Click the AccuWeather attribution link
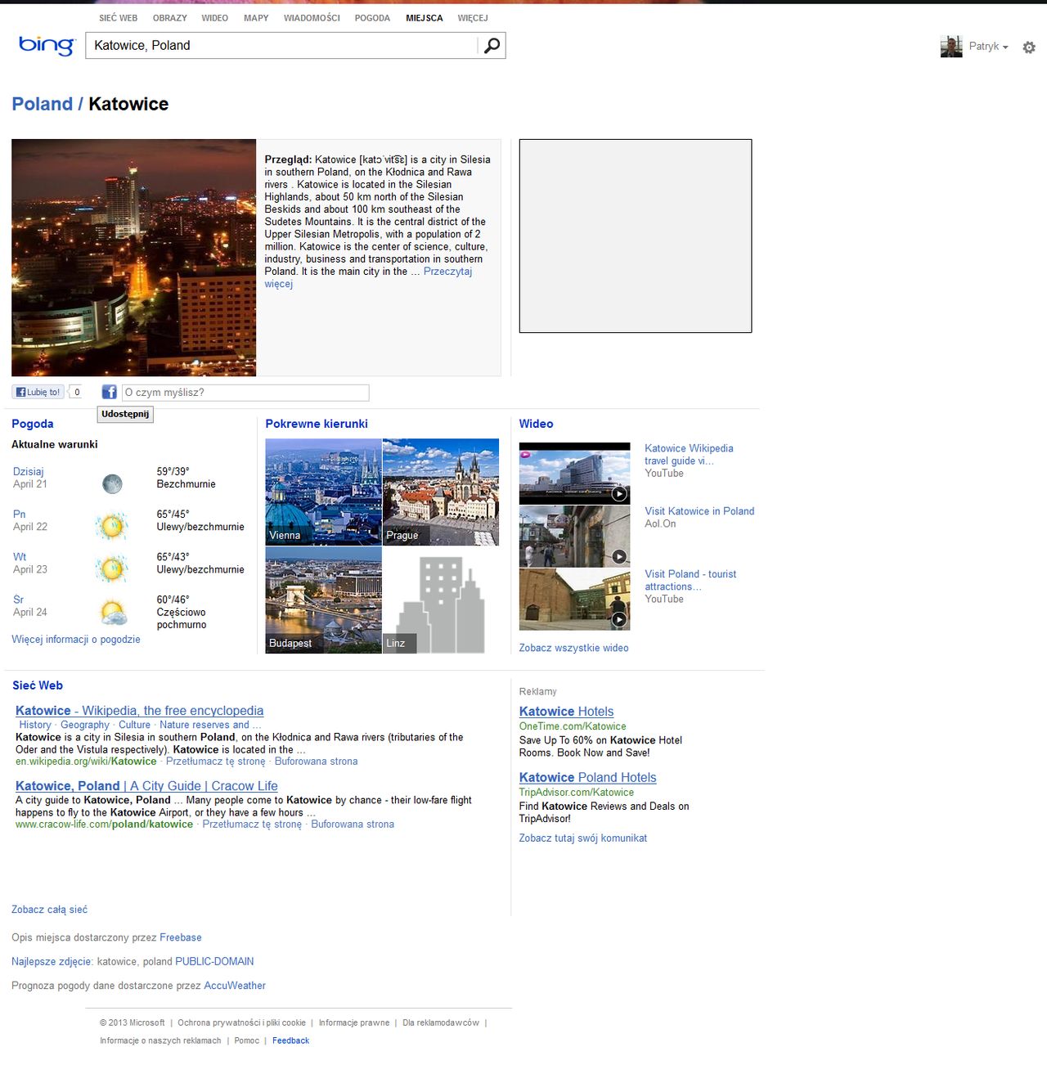The image size is (1047, 1083). click(x=235, y=986)
